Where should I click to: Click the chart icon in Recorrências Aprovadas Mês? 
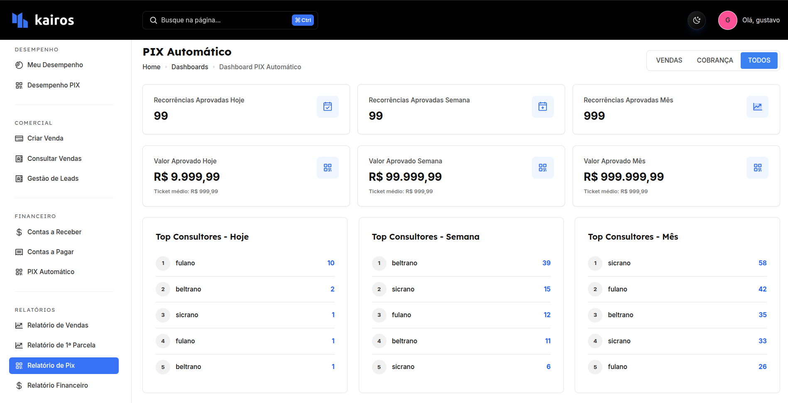point(757,107)
